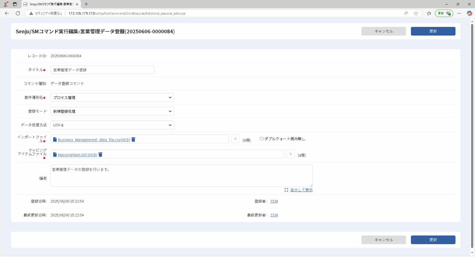The width and height of the screenshot is (475, 257).
Task: Open a new browser tab
Action: tap(86, 4)
